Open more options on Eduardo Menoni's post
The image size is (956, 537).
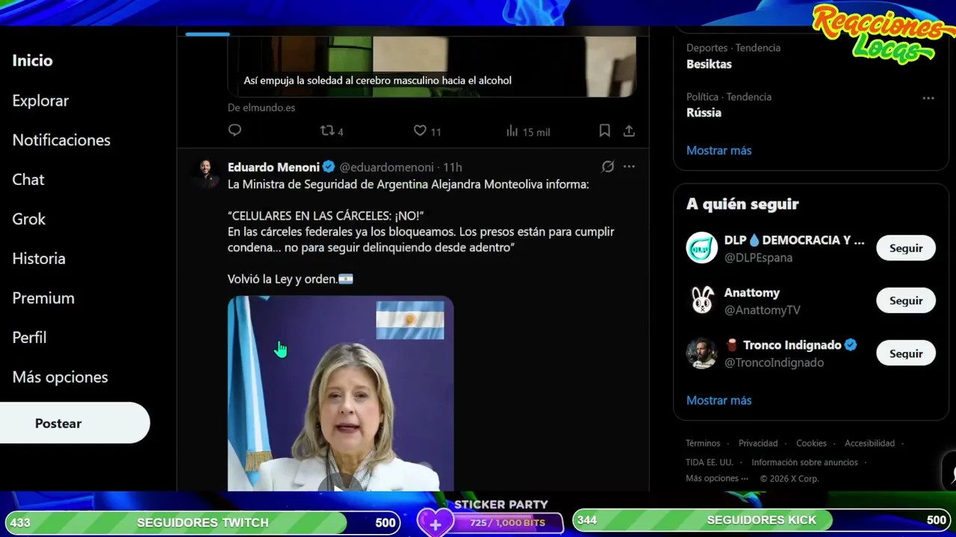click(x=629, y=166)
